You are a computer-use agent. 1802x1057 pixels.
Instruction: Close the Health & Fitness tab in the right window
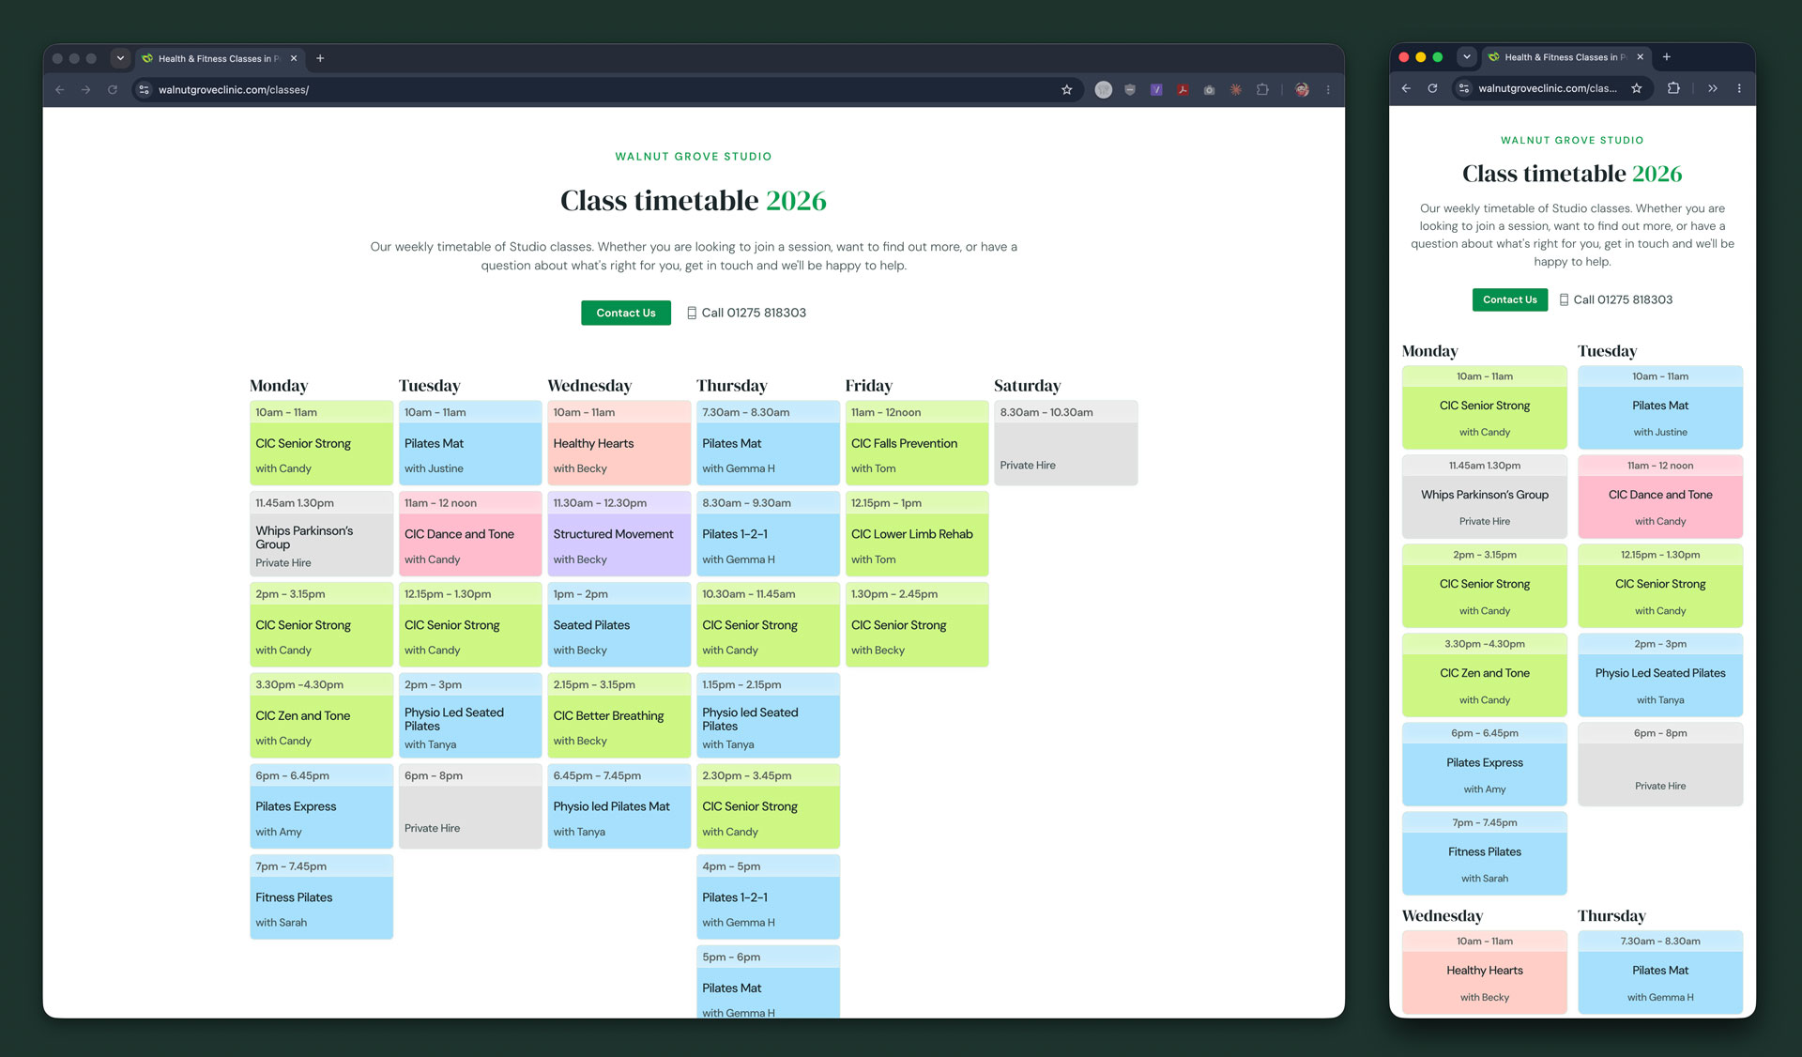pyautogui.click(x=1640, y=57)
